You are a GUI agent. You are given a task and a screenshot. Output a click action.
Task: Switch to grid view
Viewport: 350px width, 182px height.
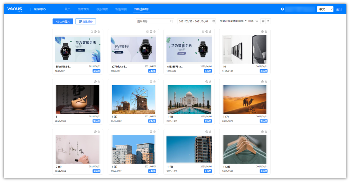pos(263,21)
